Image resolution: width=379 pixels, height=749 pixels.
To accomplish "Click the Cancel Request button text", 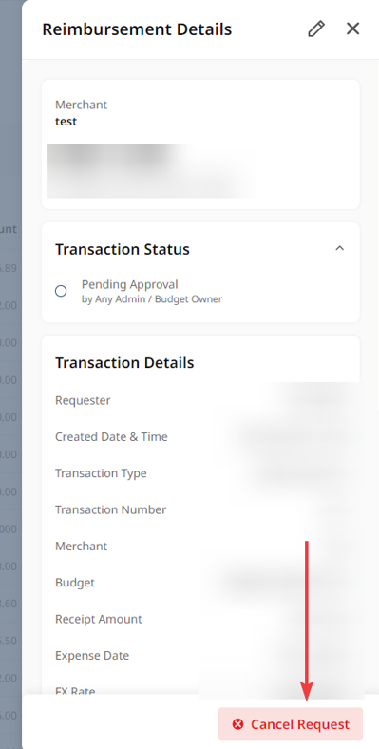I will 300,724.
